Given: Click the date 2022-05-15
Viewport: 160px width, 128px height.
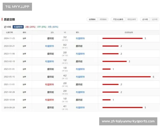Looking at the screenshot, I should pos(9,77).
